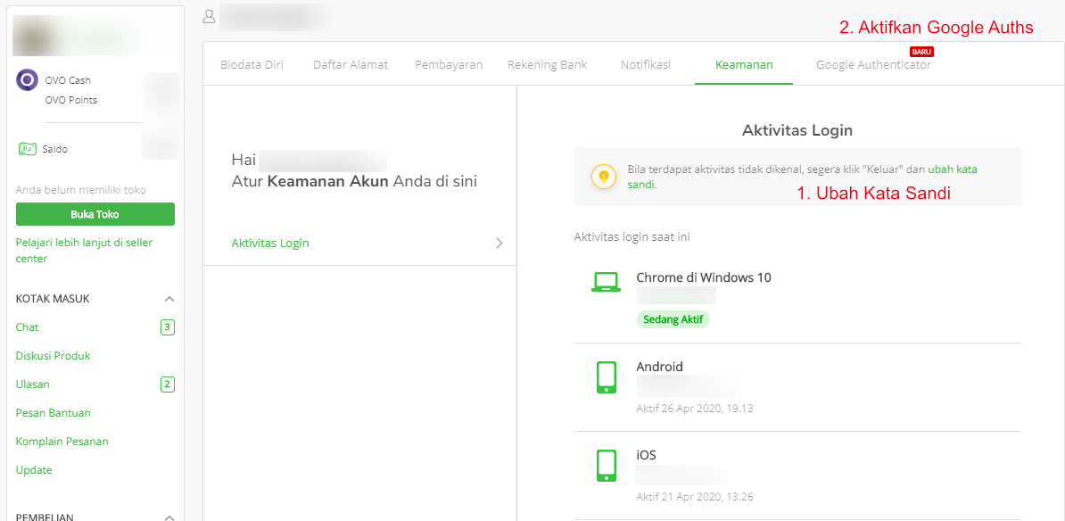Click the iOS device icon

(607, 465)
